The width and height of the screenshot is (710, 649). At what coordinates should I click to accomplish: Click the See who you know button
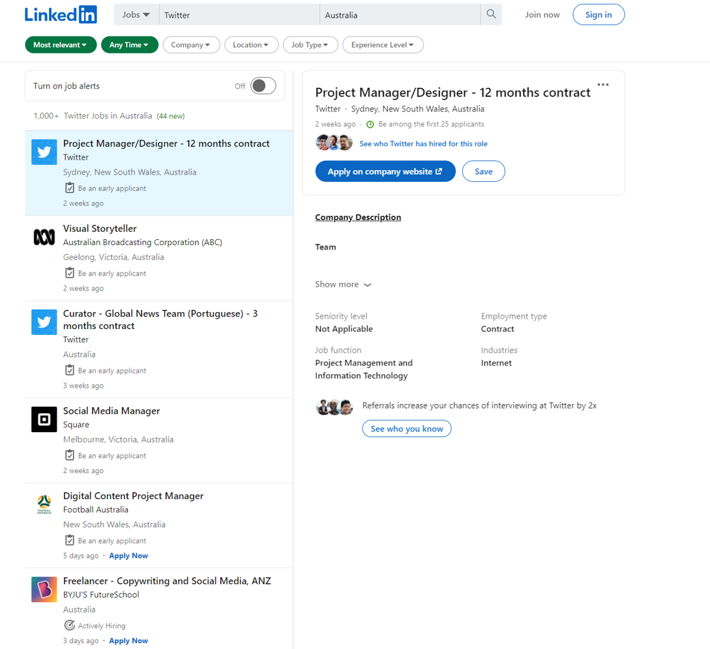click(407, 429)
